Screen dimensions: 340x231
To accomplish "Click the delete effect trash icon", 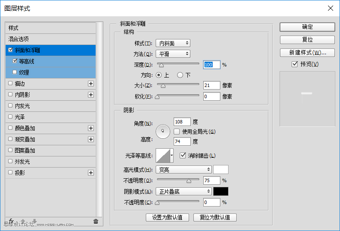I will pos(96,222).
